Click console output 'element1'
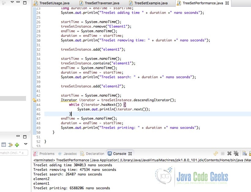Image resolution: width=251 pixels, height=192 pixels. click(41, 183)
